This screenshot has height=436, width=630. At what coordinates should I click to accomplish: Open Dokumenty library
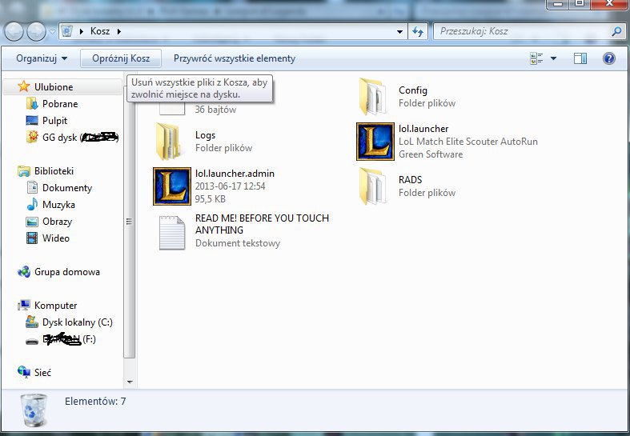[x=67, y=188]
